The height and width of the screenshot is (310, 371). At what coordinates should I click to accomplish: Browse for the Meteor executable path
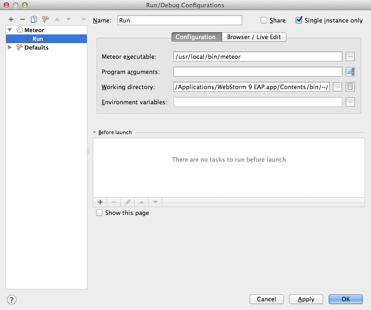coord(350,56)
